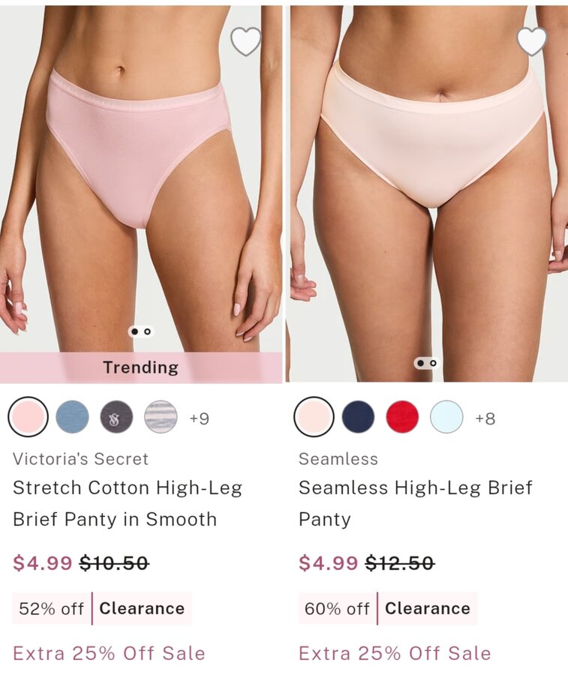The height and width of the screenshot is (675, 568).
Task: Tap the Trending banner on first product
Action: coord(141,367)
